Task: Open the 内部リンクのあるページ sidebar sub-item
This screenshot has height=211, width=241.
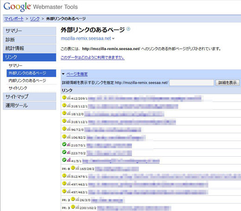Action: pyautogui.click(x=27, y=81)
